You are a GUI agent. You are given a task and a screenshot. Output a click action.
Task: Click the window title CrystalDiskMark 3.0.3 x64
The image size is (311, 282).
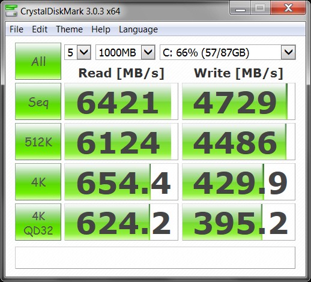click(x=70, y=11)
